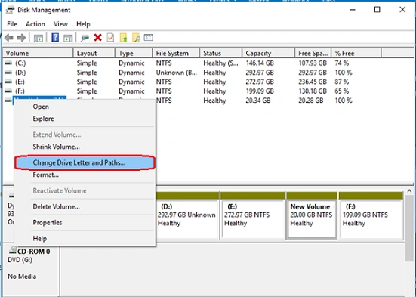
Task: Select the (D:) 292.97 GB Unknown partition
Action: pyautogui.click(x=187, y=216)
